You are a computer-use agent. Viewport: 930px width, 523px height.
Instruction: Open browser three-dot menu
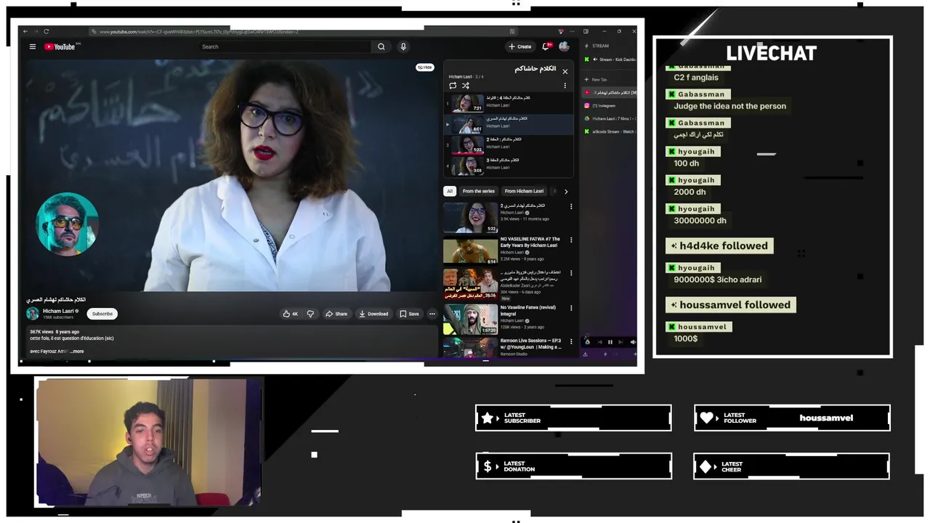point(573,31)
